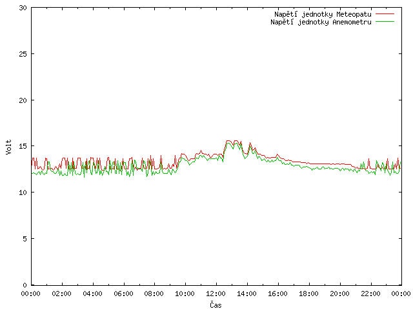Click the x-axis label 14:00
The image size is (413, 309).
click(247, 294)
